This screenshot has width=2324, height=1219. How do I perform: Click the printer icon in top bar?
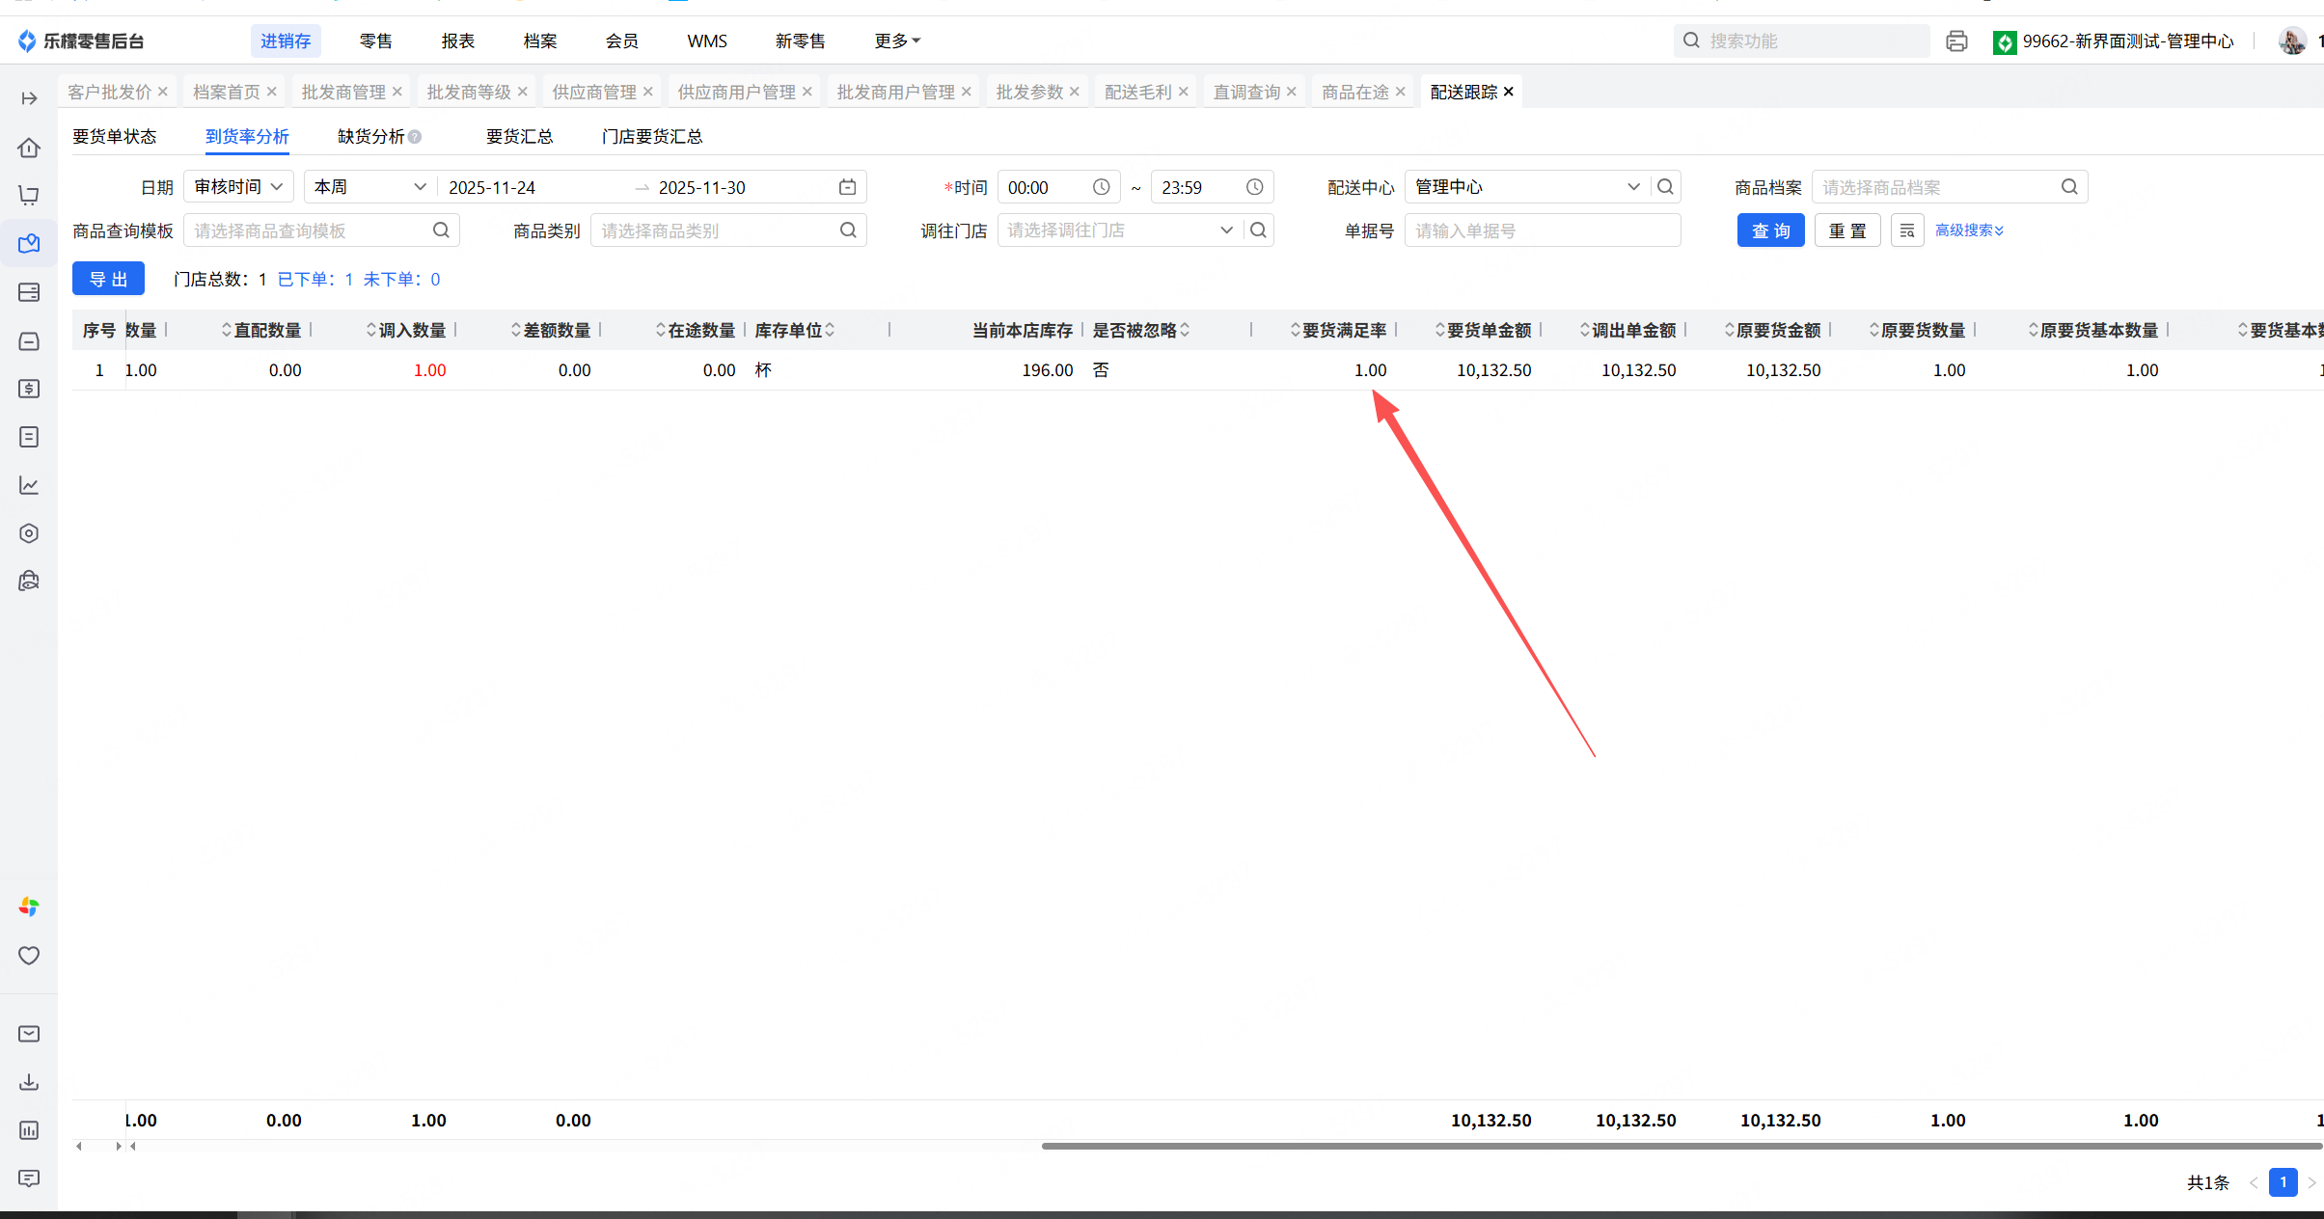(x=1956, y=41)
